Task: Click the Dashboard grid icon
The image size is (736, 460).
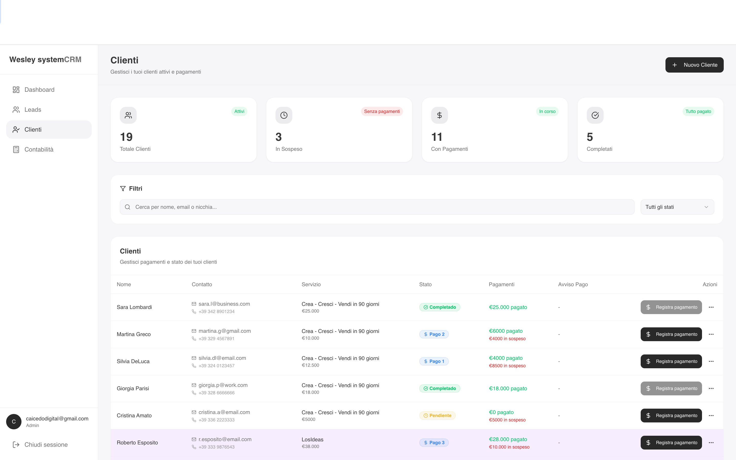Action: [16, 90]
